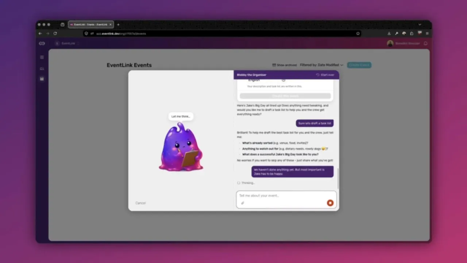The image size is (467, 263).
Task: Open the calendar events sidebar icon
Action: [42, 79]
